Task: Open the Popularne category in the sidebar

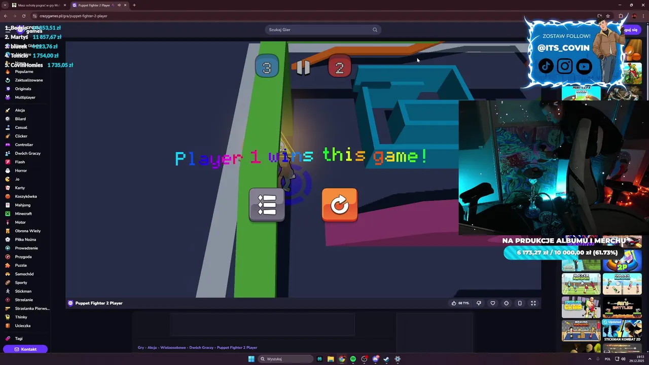Action: tap(24, 71)
